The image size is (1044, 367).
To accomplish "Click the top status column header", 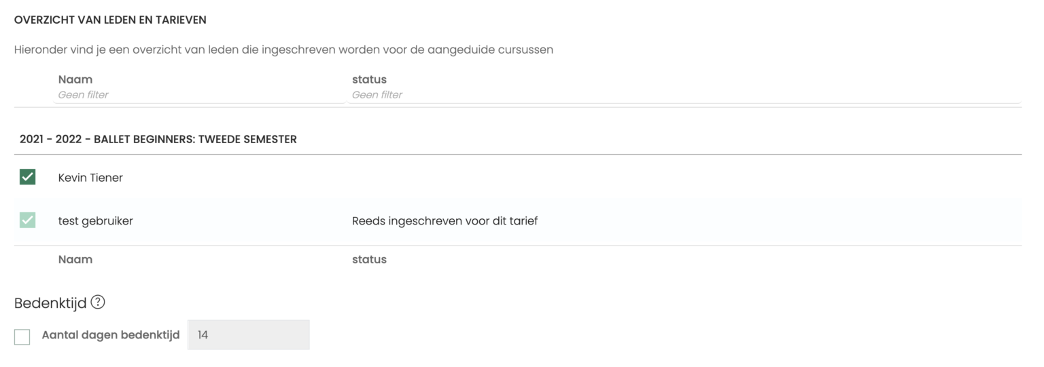I will [369, 79].
